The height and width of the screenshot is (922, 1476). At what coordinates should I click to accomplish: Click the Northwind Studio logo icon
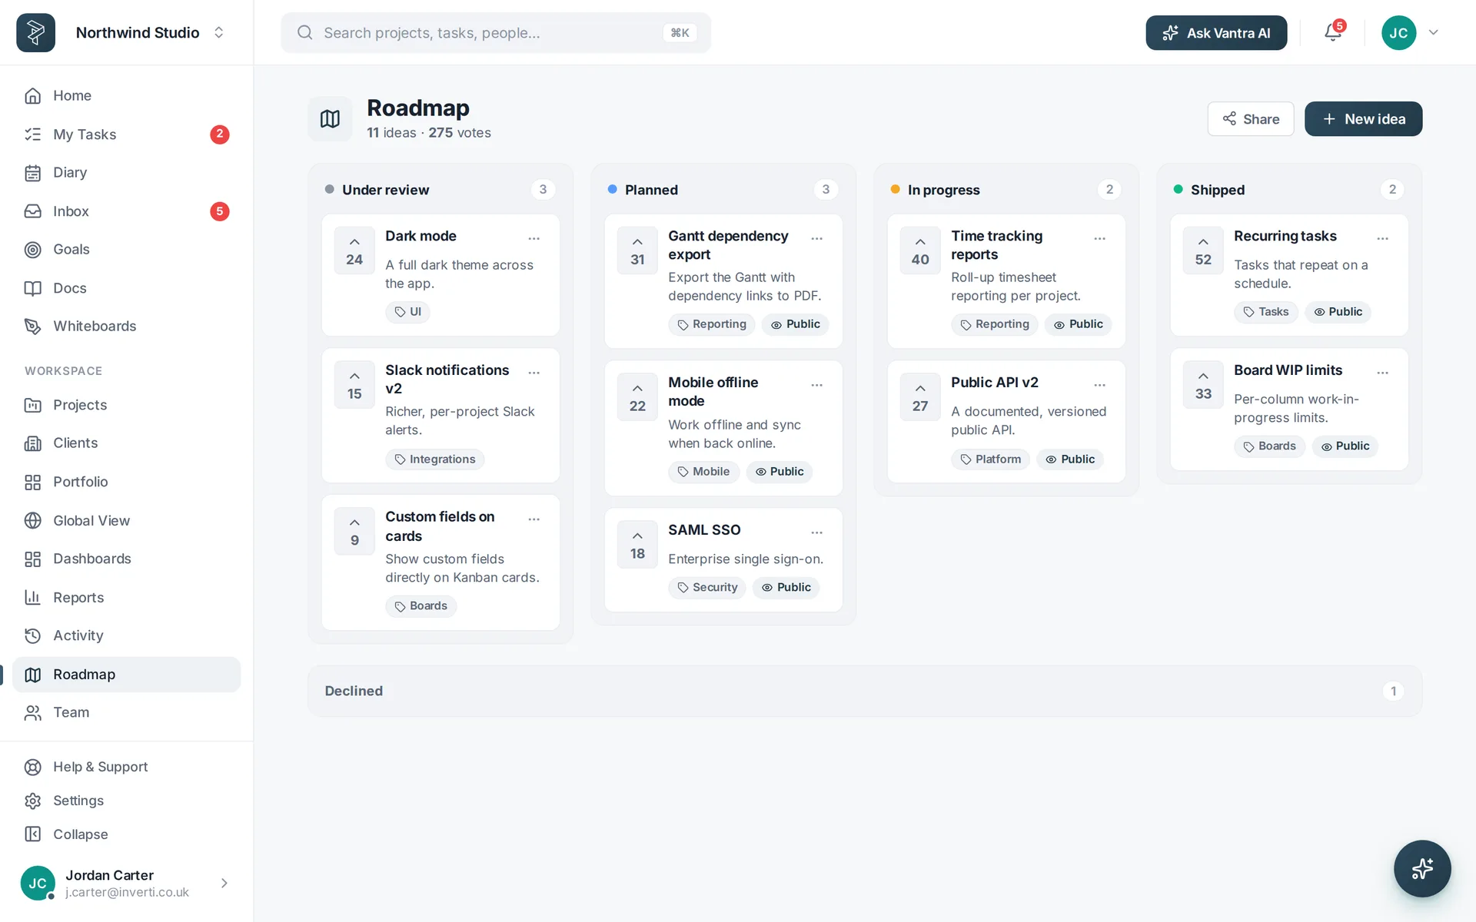tap(35, 32)
